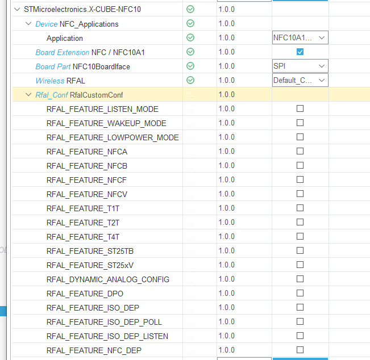Select RFAL_FEATURE_NFC_DEP label
The height and width of the screenshot is (360, 370).
(x=94, y=350)
